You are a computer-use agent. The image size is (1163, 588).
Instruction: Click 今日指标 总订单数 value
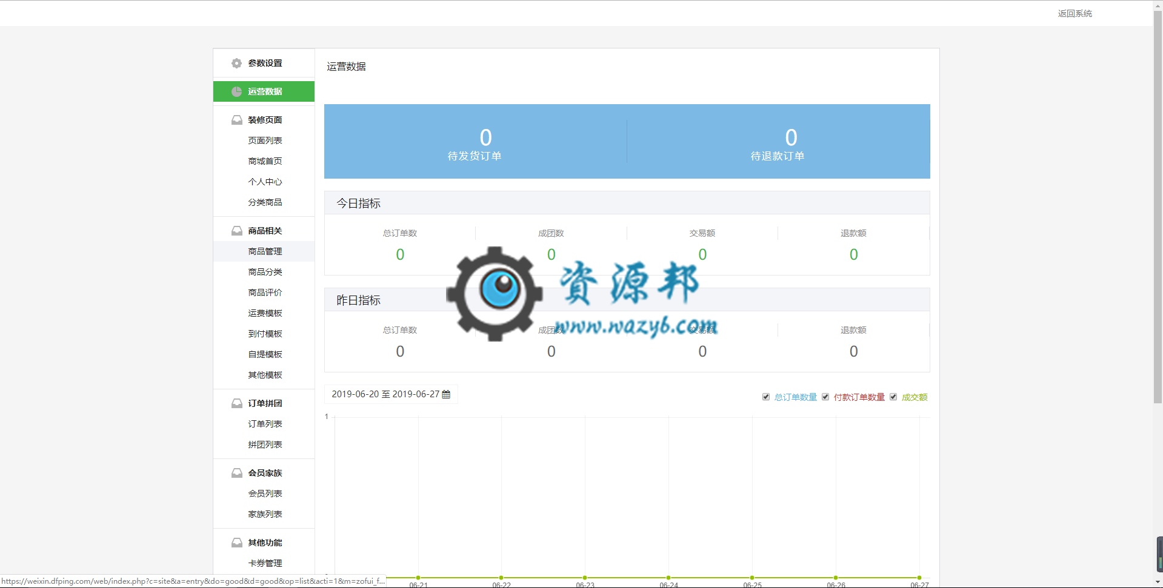pos(400,255)
